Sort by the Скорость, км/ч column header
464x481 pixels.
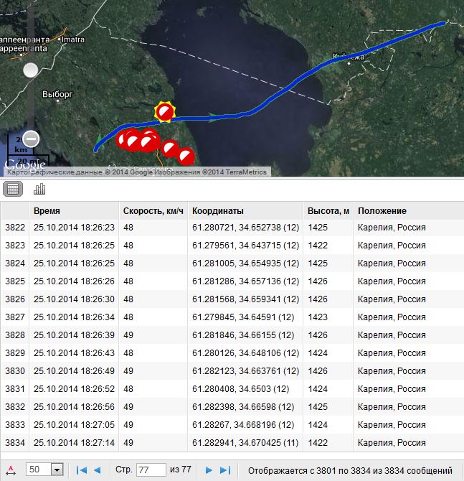pyautogui.click(x=153, y=211)
